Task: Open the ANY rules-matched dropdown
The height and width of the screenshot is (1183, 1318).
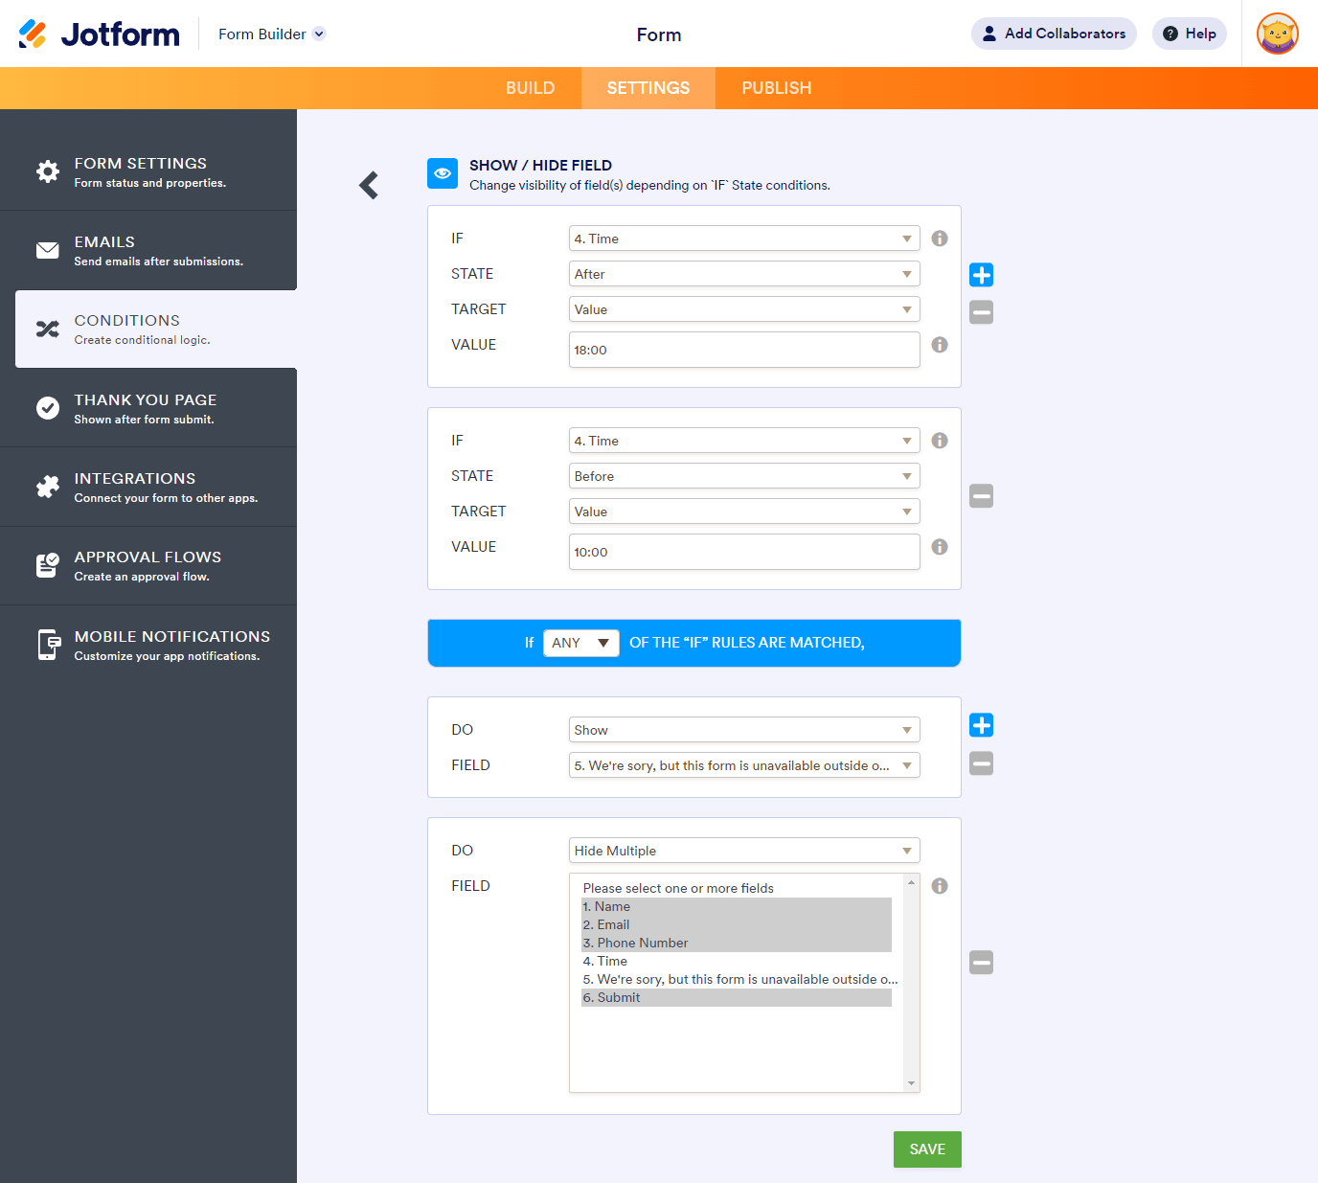Action: [581, 643]
